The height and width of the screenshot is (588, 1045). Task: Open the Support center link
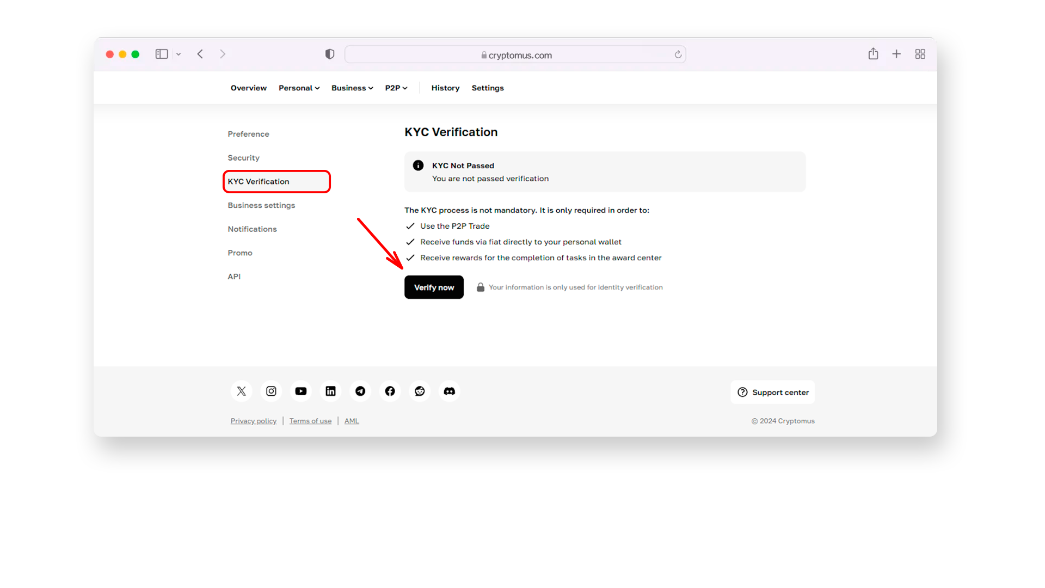(774, 391)
